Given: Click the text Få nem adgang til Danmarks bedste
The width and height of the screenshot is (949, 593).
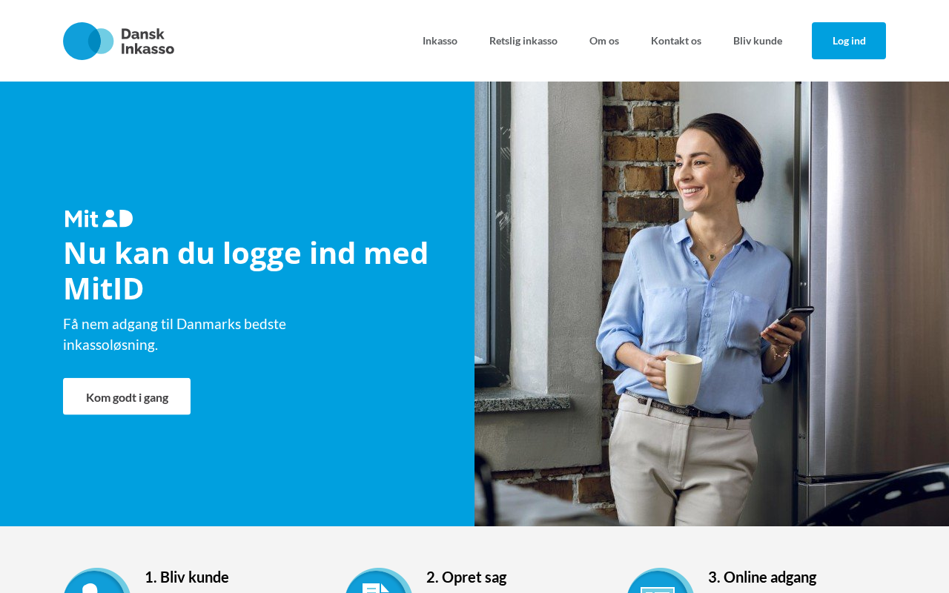Looking at the screenshot, I should [x=174, y=324].
